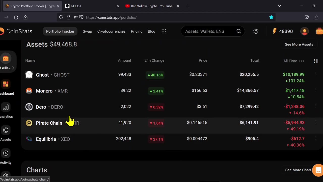The width and height of the screenshot is (323, 182).
Task: Click the Equilibria 27.1% change badge
Action: (156, 139)
